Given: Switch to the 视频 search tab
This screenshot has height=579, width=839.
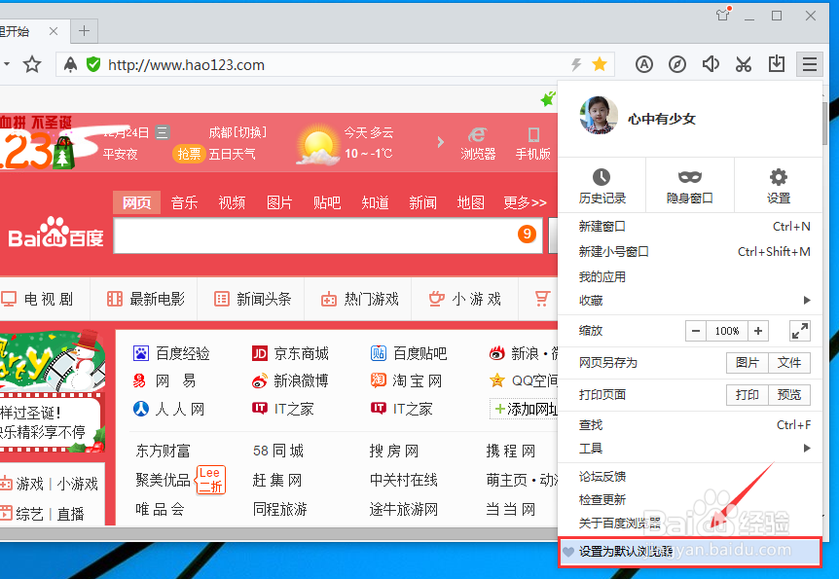Looking at the screenshot, I should click(232, 202).
